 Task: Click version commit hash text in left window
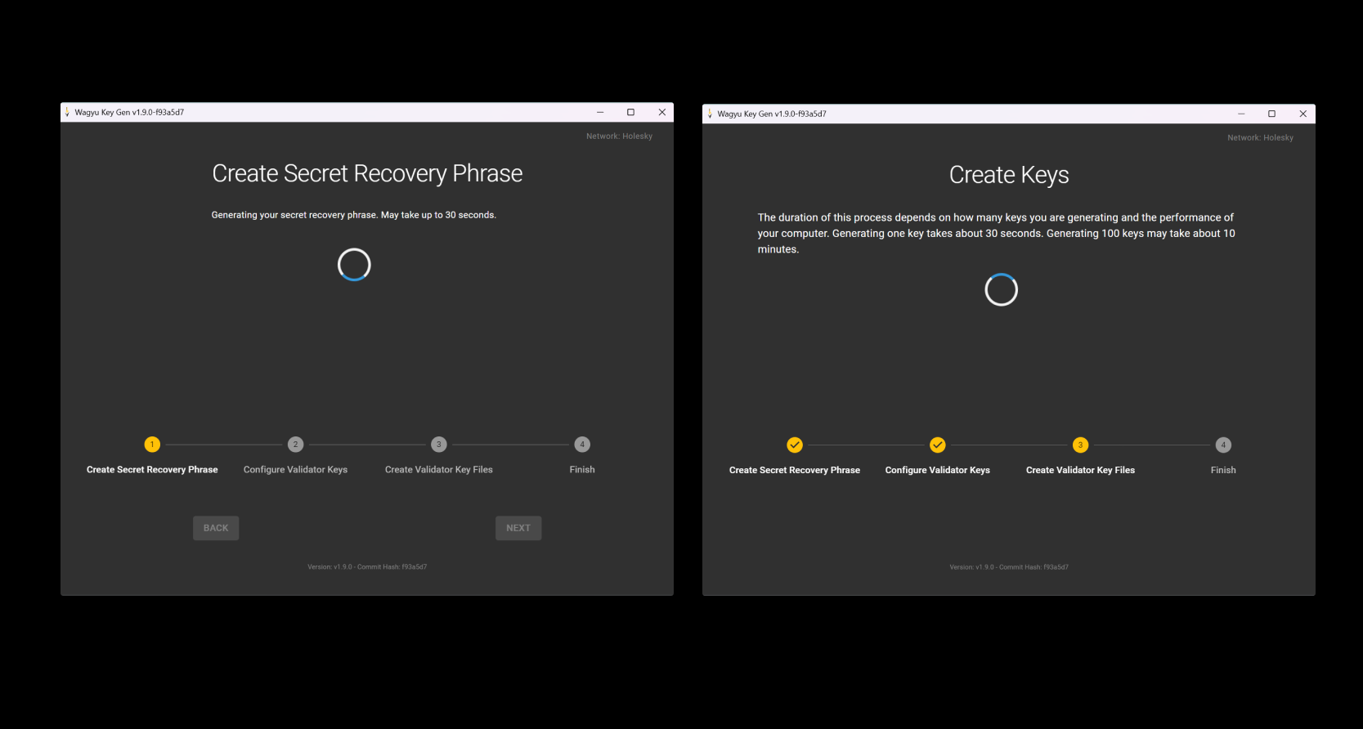pos(367,566)
